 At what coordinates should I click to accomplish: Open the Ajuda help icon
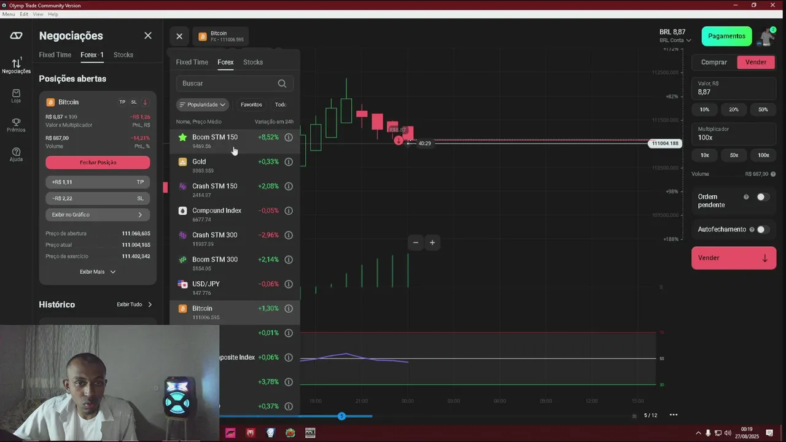pyautogui.click(x=16, y=154)
